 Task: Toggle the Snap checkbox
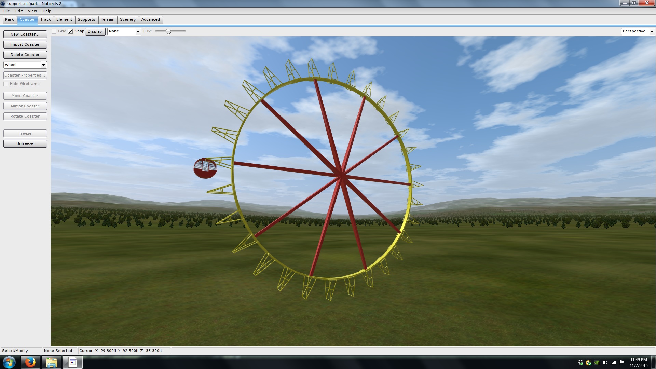70,31
